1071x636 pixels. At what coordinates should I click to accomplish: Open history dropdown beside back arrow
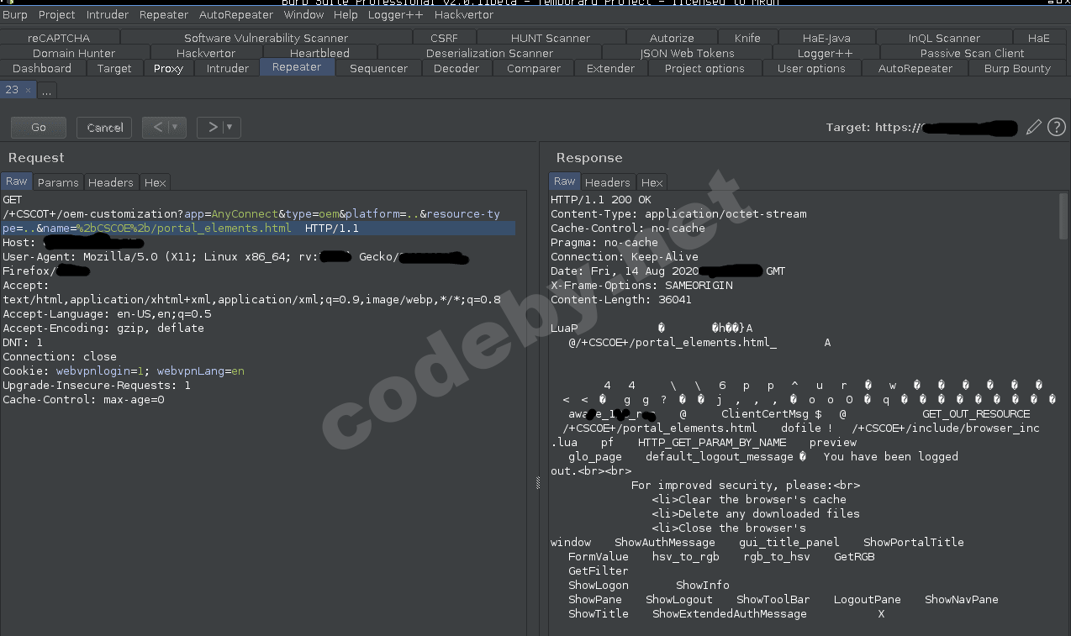pos(176,128)
